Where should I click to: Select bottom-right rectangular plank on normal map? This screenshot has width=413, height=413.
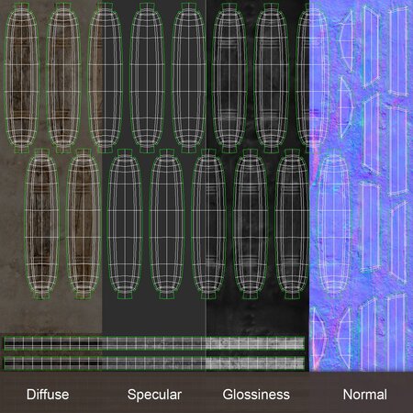click(396, 332)
